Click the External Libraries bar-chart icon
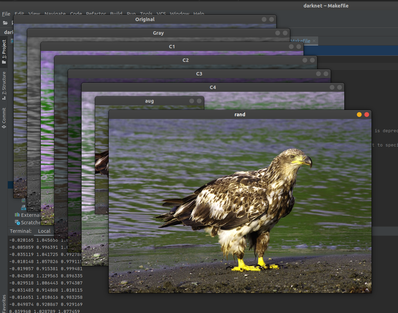The width and height of the screenshot is (398, 313). click(17, 215)
